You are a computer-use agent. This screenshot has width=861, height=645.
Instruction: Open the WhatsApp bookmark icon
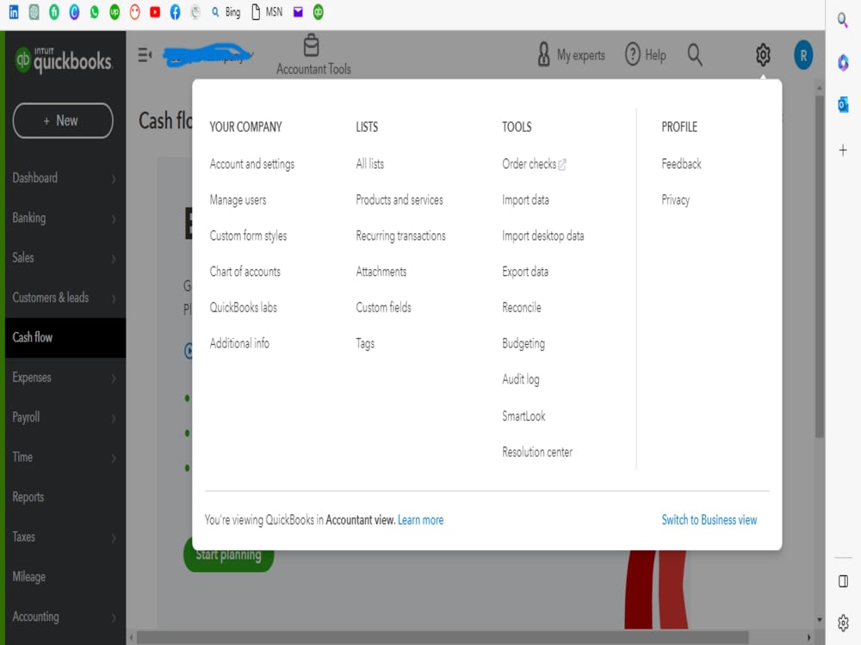pos(95,12)
